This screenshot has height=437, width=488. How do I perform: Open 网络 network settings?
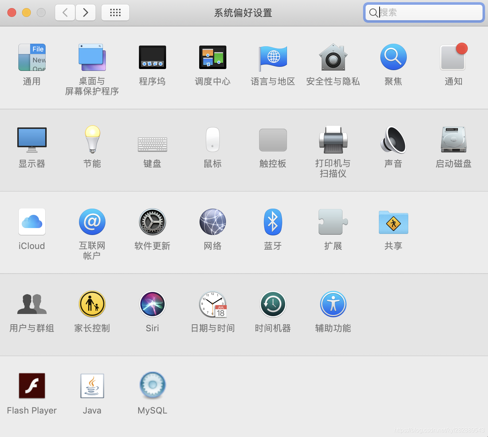click(213, 222)
